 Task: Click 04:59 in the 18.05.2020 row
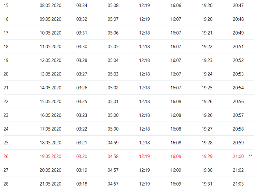point(113,143)
